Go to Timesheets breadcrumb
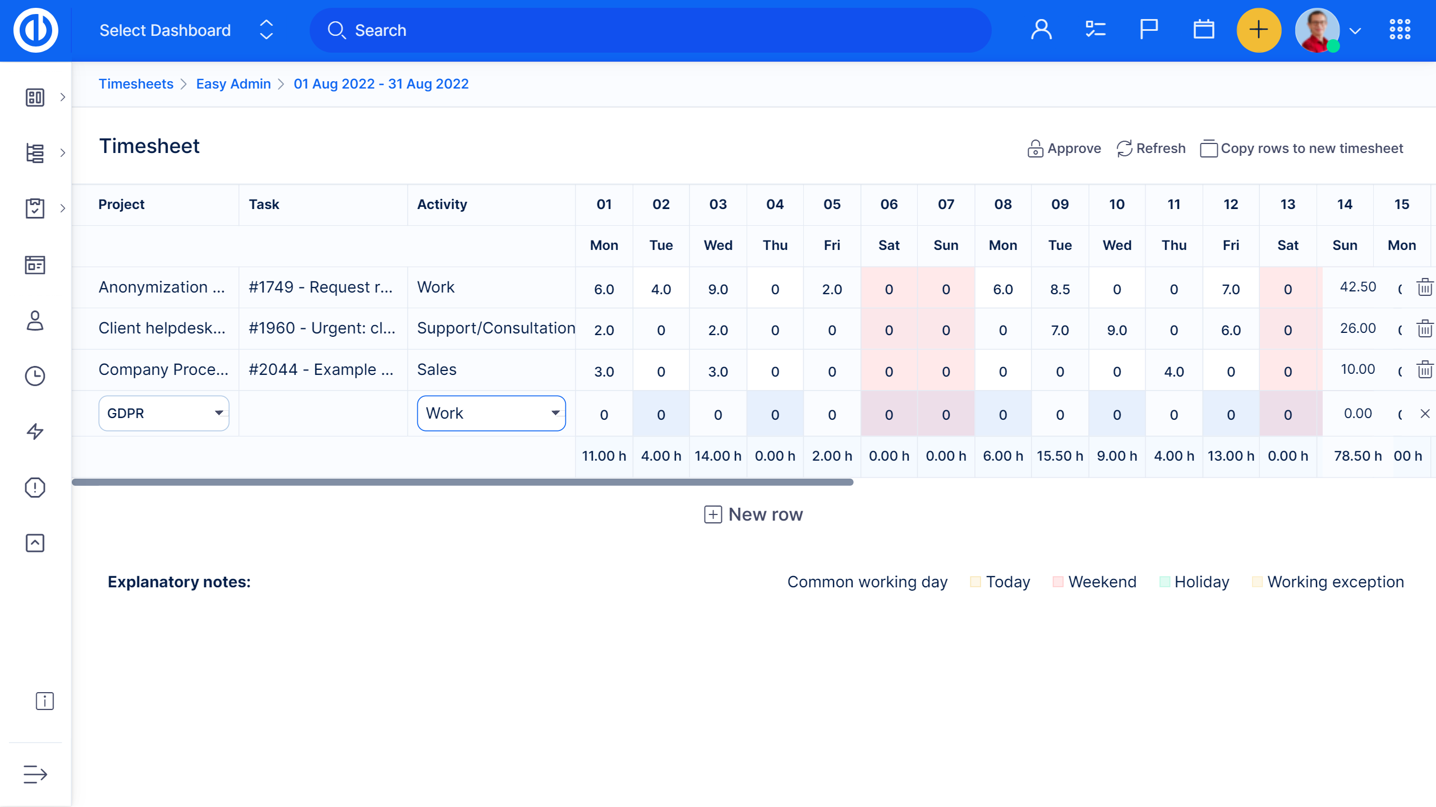This screenshot has height=807, width=1436. (x=136, y=84)
